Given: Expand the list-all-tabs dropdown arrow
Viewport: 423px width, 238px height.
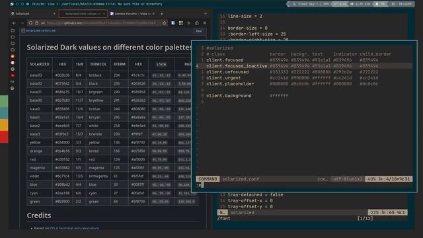Looking at the screenshot, I should pos(206,14).
